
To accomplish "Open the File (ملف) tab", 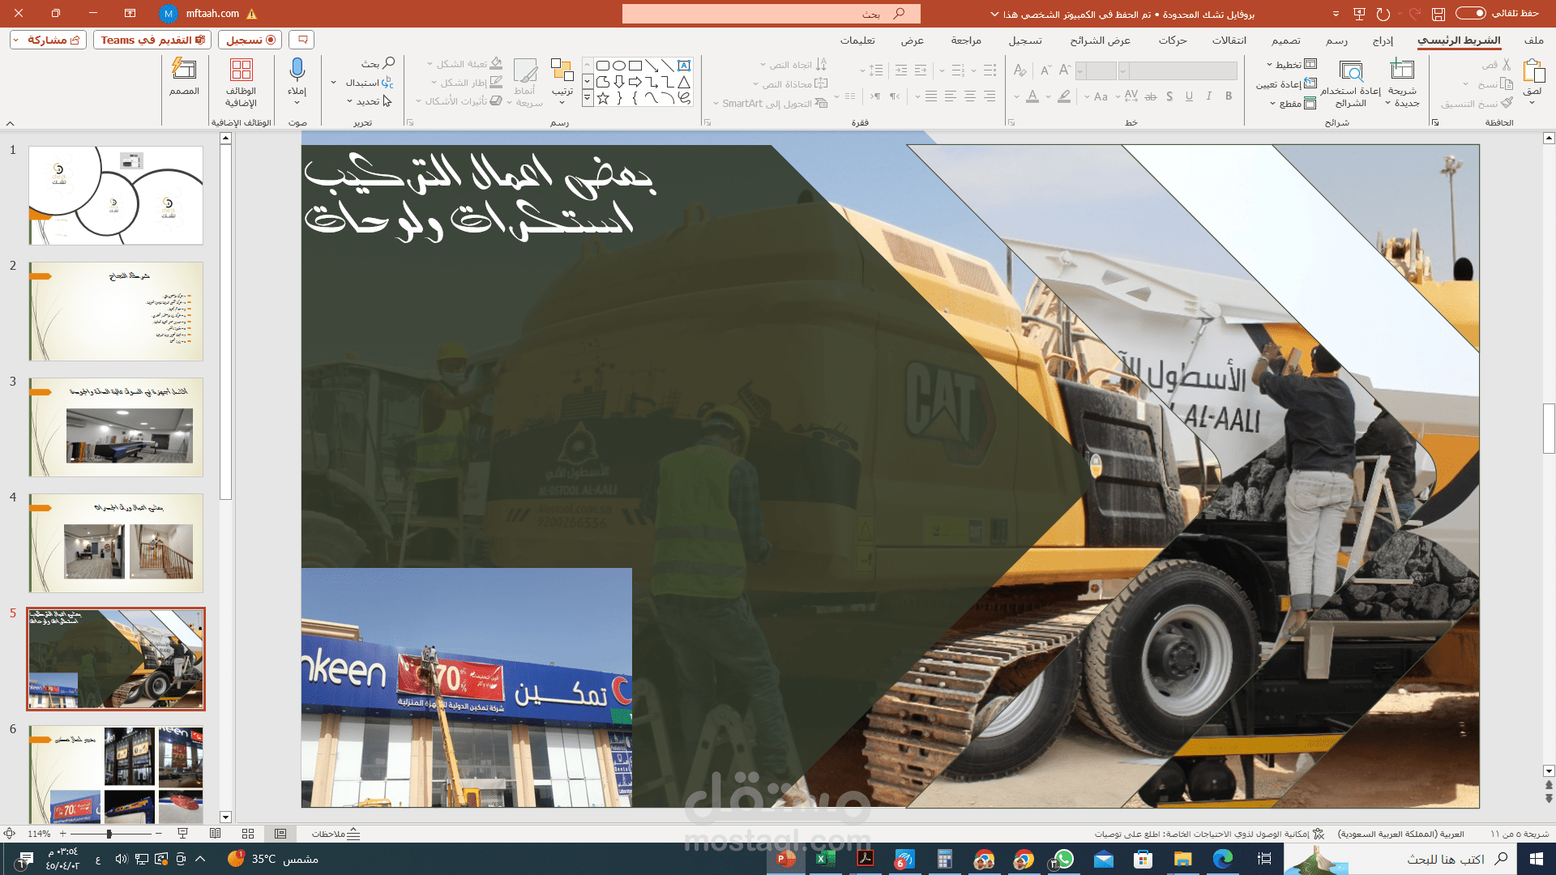I will tap(1533, 40).
